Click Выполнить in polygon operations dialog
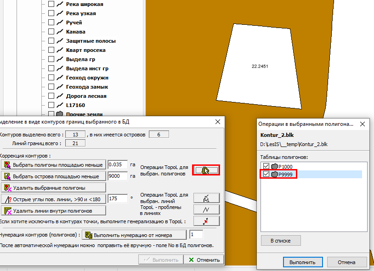 (303, 262)
